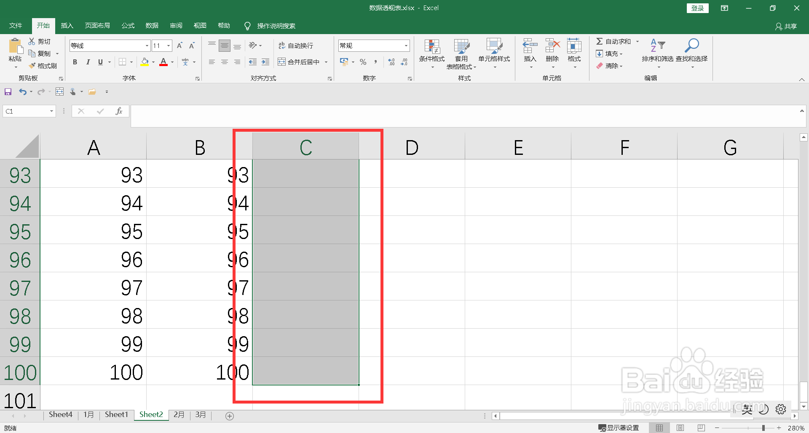The height and width of the screenshot is (433, 809).
Task: Toggle Bold formatting
Action: point(75,62)
